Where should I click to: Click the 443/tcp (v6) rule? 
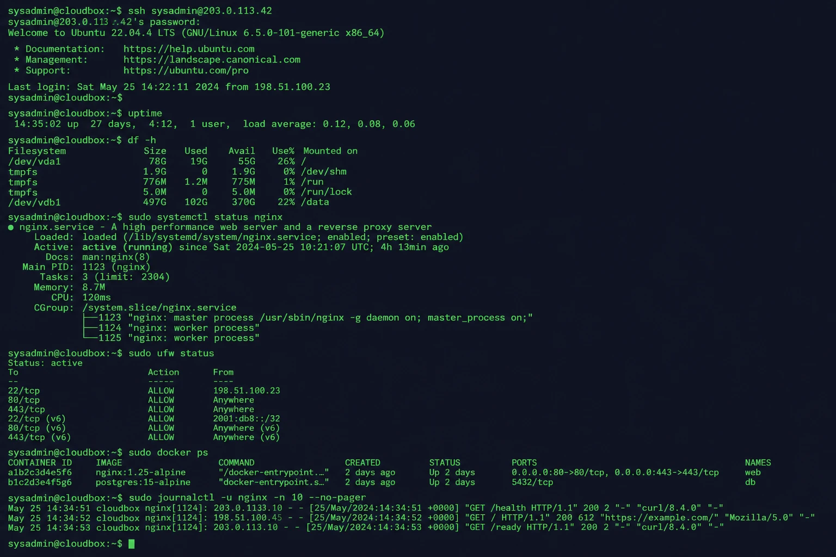click(x=144, y=438)
